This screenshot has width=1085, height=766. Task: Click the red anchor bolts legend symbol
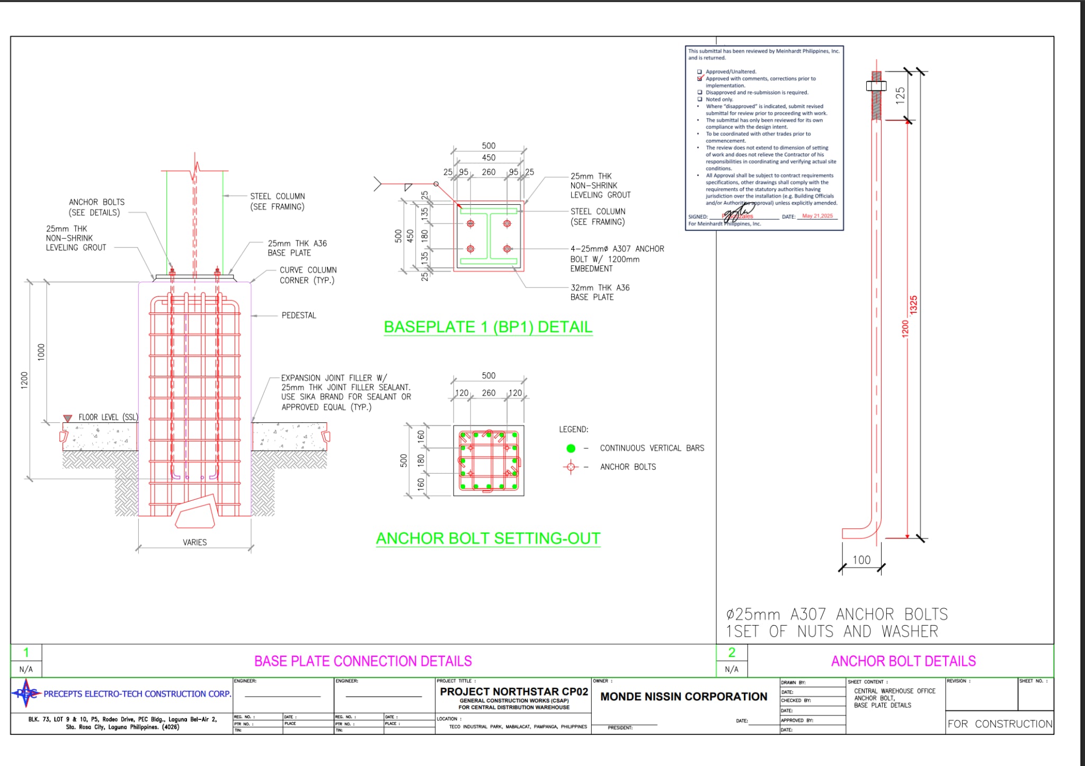[x=571, y=467]
